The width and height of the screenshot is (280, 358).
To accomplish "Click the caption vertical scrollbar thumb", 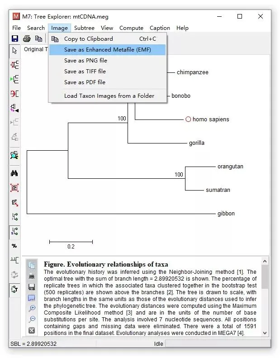I will [265, 277].
